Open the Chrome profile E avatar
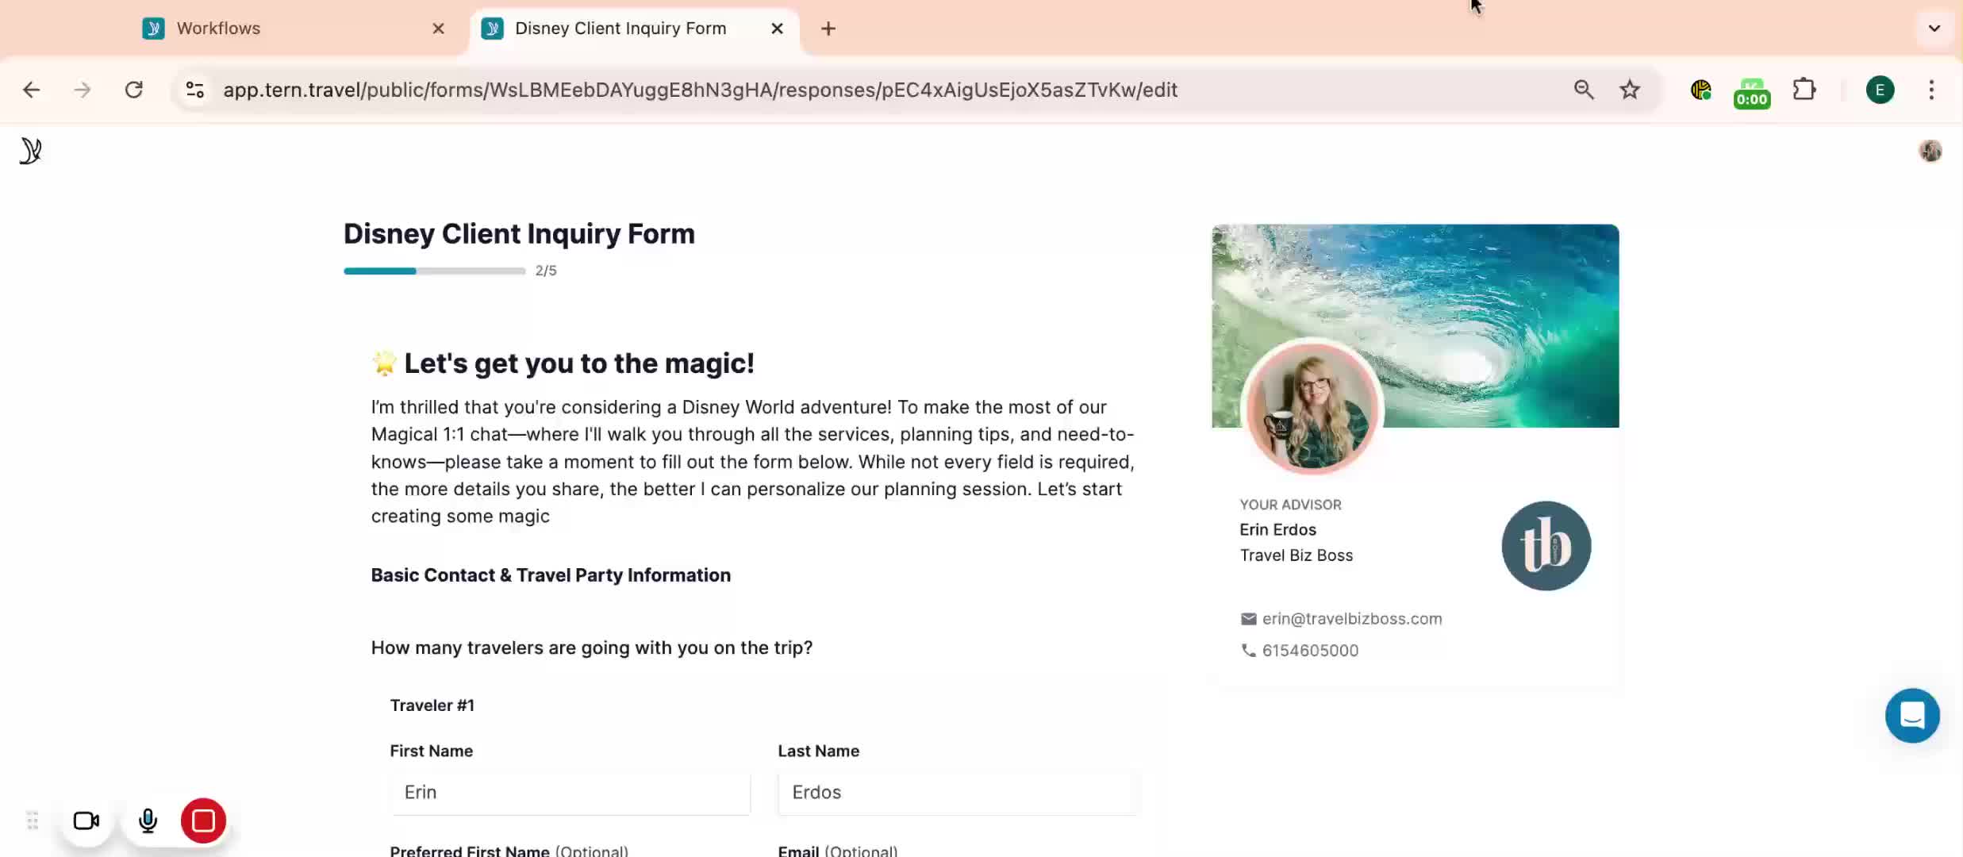 1880,90
